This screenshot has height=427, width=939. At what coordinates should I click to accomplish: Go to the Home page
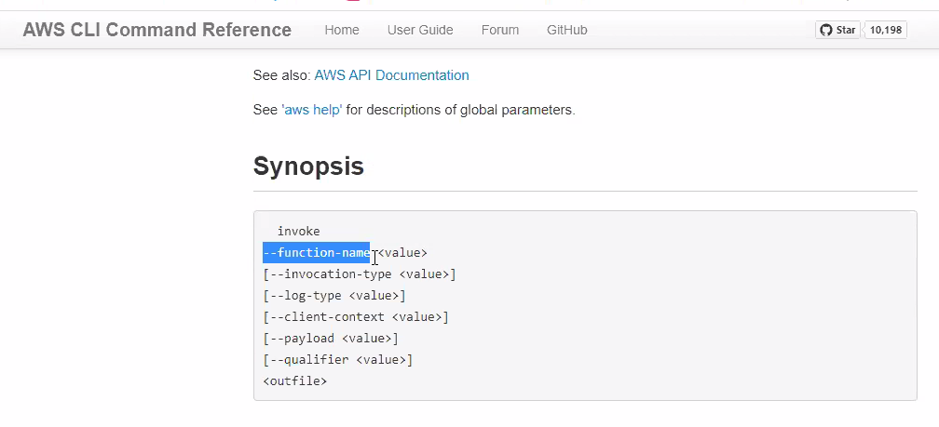(x=342, y=30)
